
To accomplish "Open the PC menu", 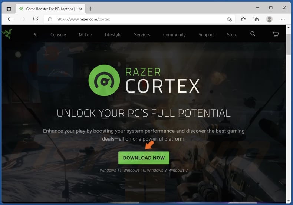I will (35, 35).
